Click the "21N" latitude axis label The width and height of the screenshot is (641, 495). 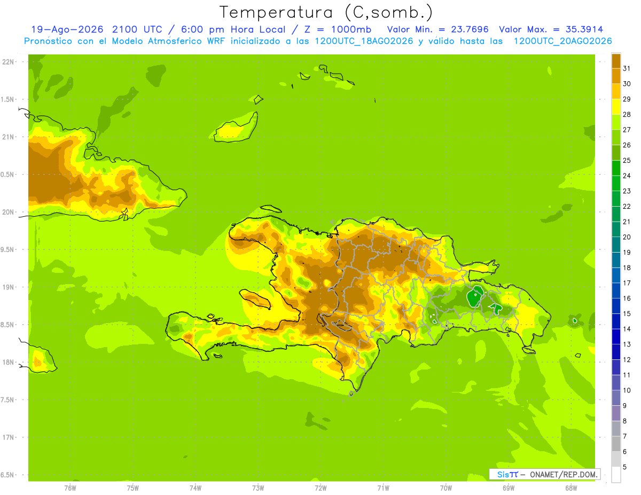[x=8, y=137]
